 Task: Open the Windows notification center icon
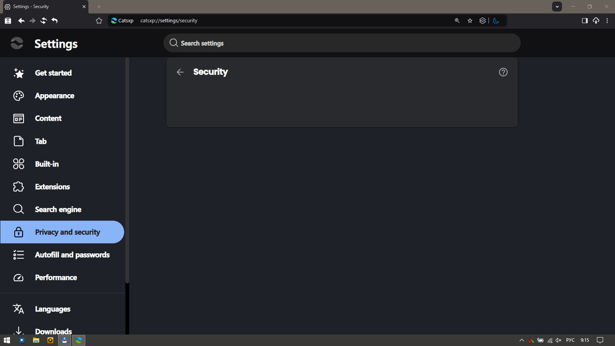coord(600,340)
